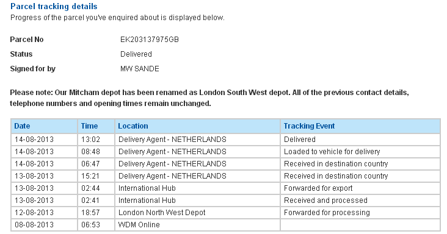Click the Delivered tracking event at 13:02

coord(300,140)
